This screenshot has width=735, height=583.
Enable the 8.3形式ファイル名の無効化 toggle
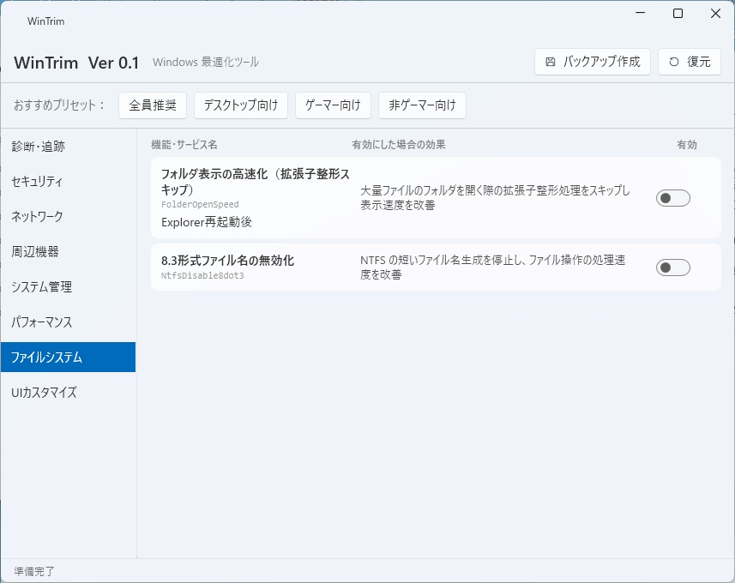[673, 267]
